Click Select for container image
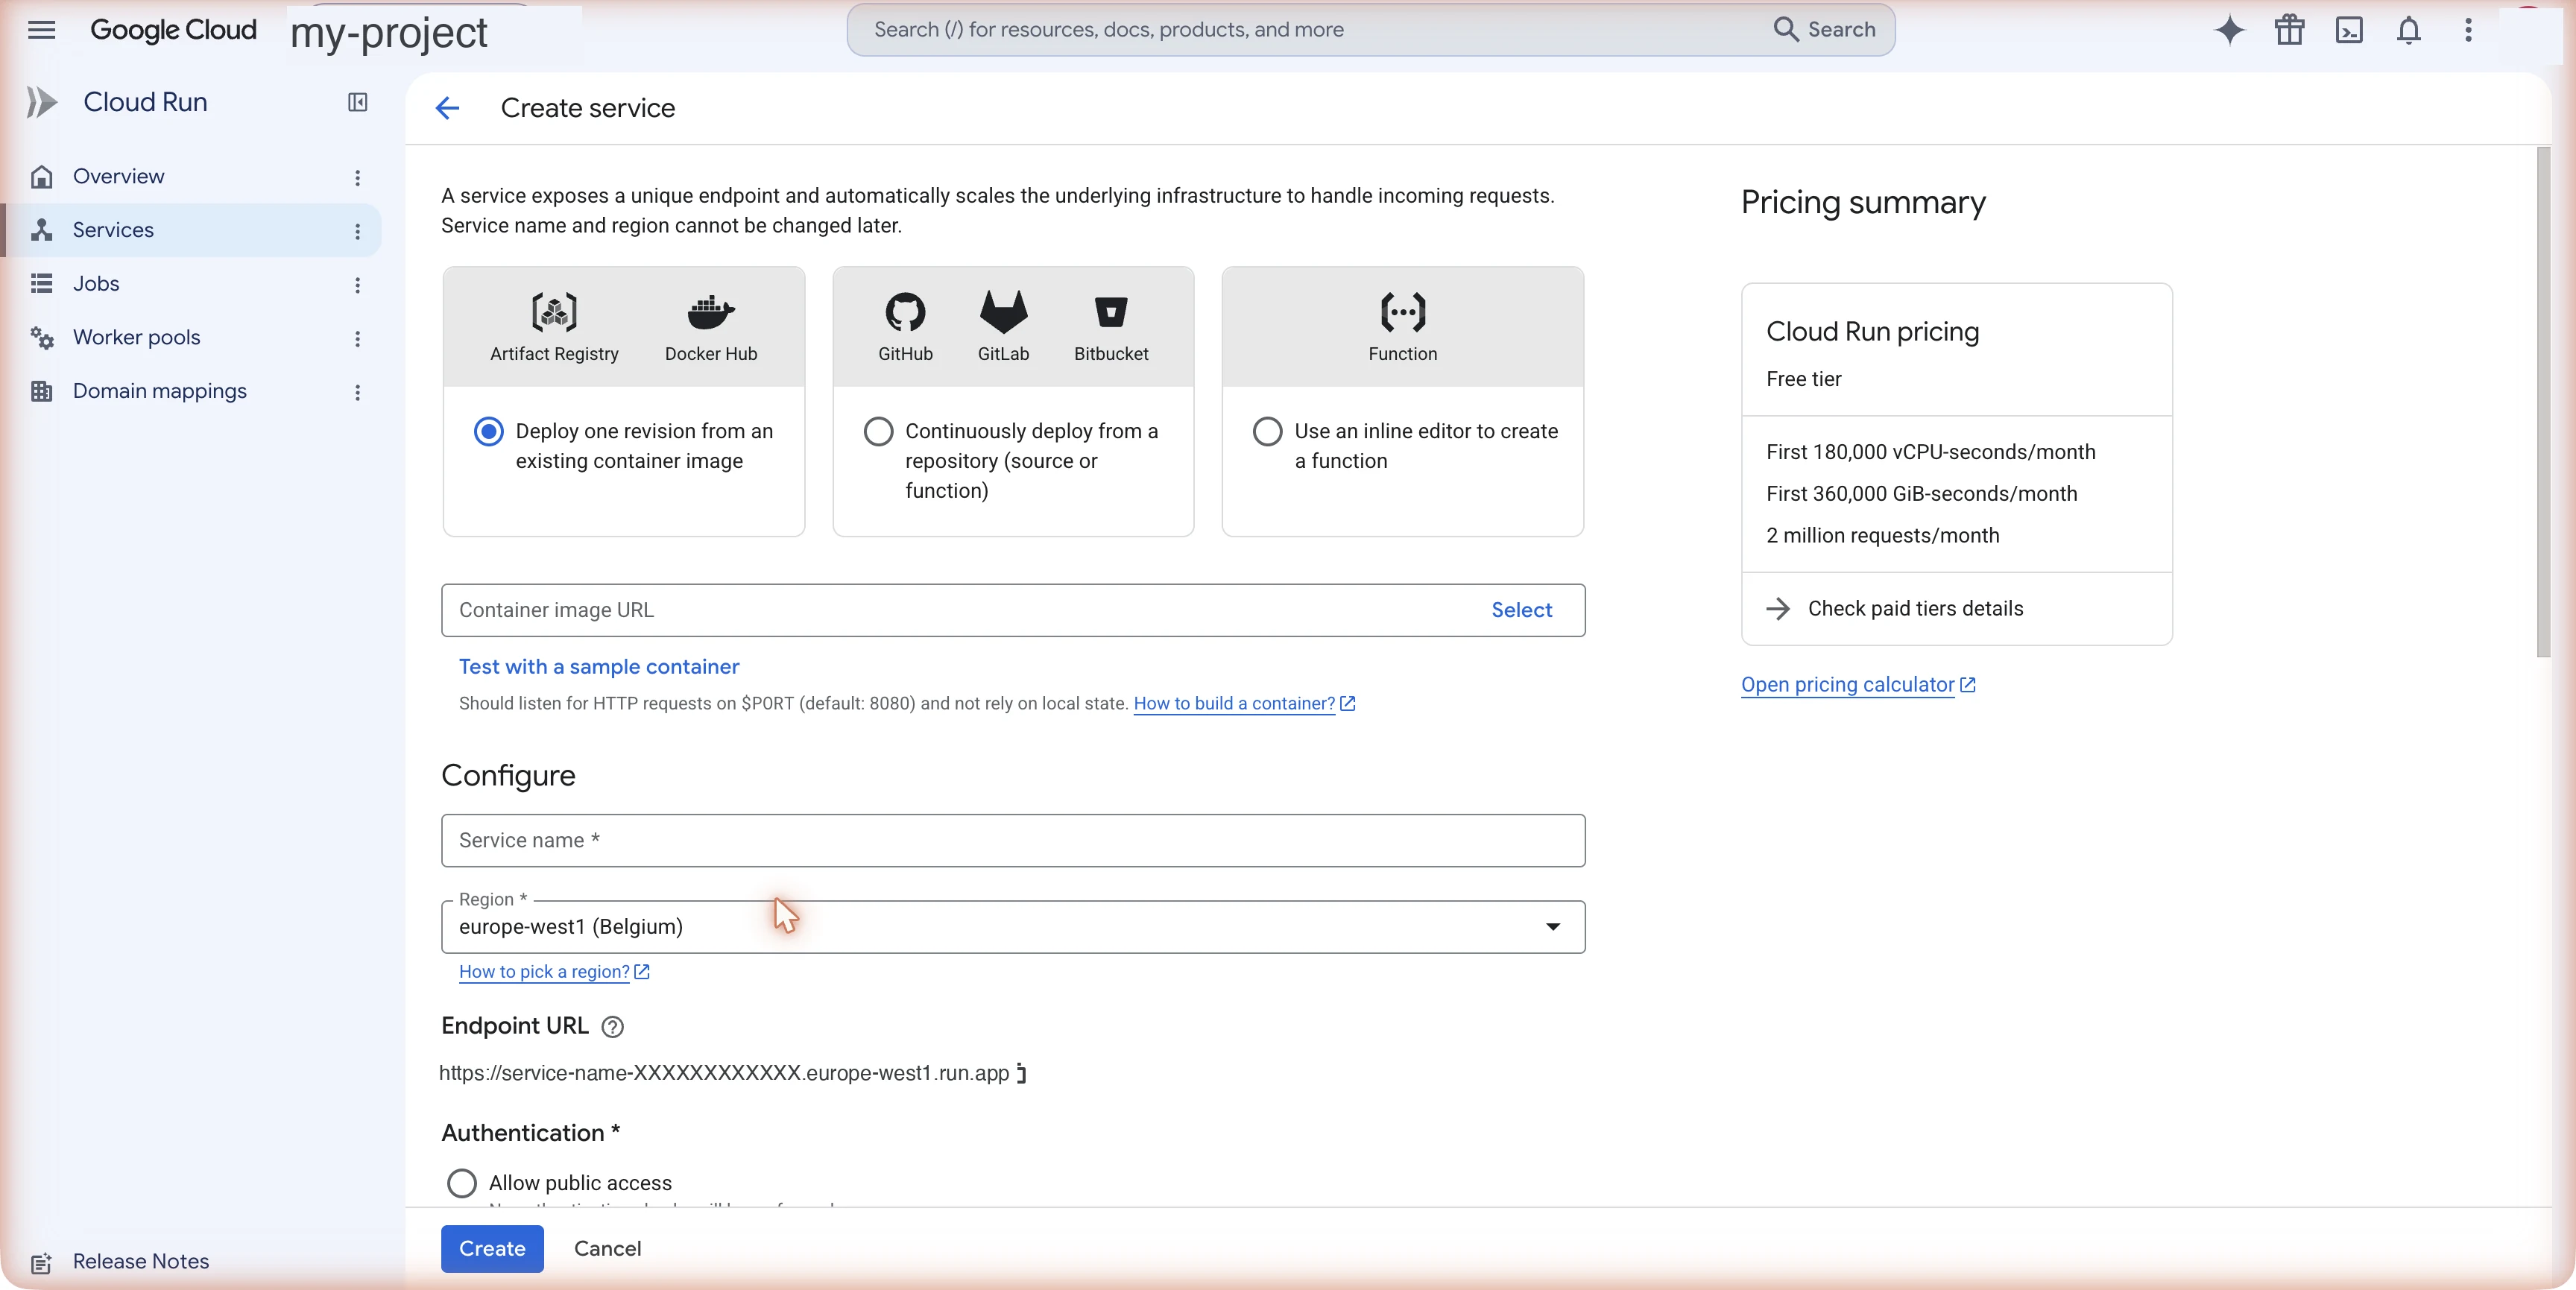The height and width of the screenshot is (1290, 2576). point(1521,610)
